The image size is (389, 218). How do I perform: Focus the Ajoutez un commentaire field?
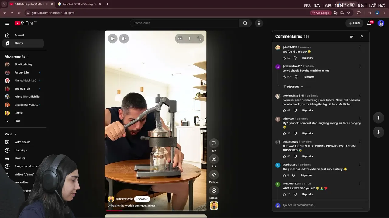[322, 205]
